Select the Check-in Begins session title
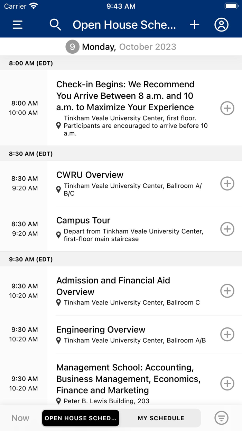The width and height of the screenshot is (242, 431). click(x=125, y=96)
